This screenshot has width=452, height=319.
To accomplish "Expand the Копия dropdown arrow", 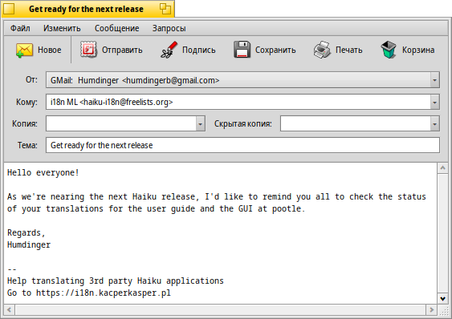I will pyautogui.click(x=201, y=123).
